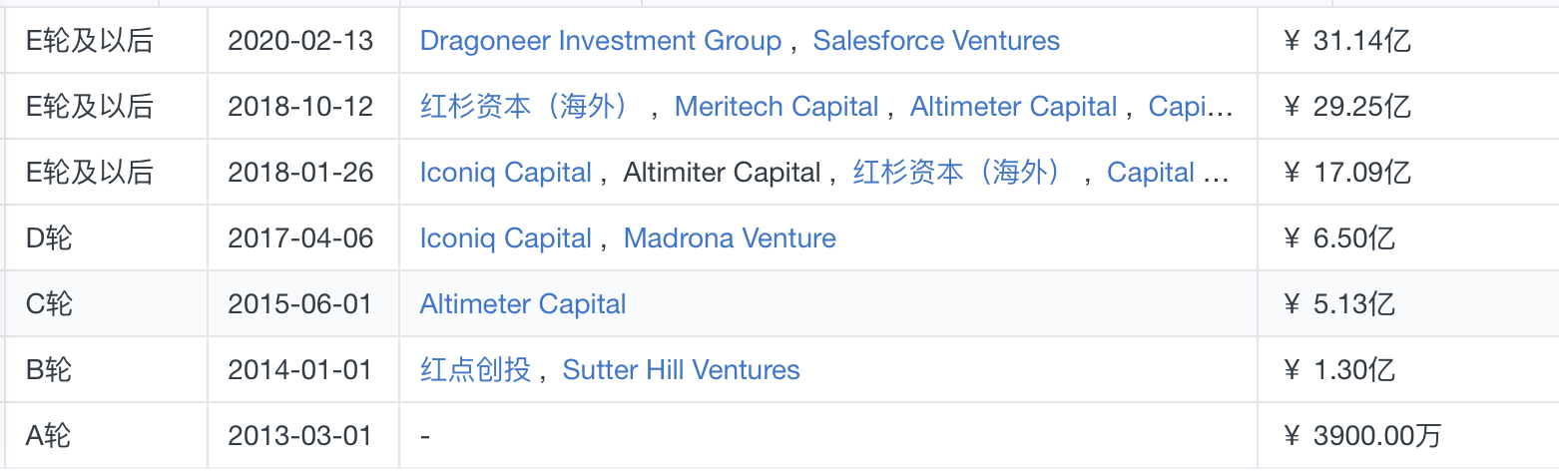Viewport: 1559px width, 471px height.
Task: Open Iconiq Capital in the 2018-01-26 row
Action: coord(506,173)
